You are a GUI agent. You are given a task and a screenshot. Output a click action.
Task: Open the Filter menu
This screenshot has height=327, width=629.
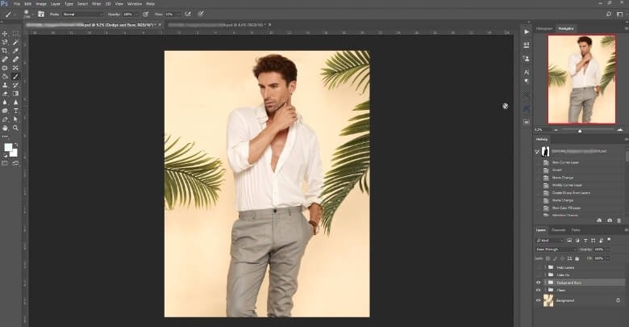tap(97, 3)
